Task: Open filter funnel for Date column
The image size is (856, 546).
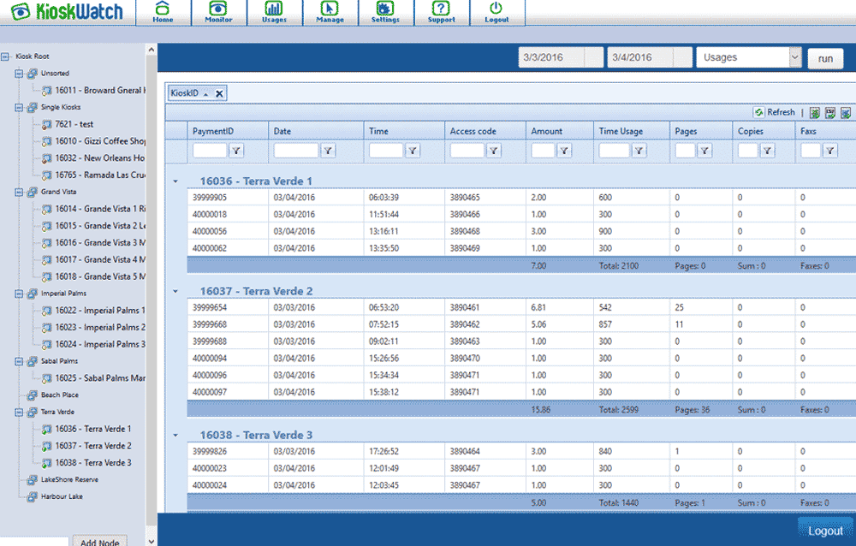Action: 328,151
